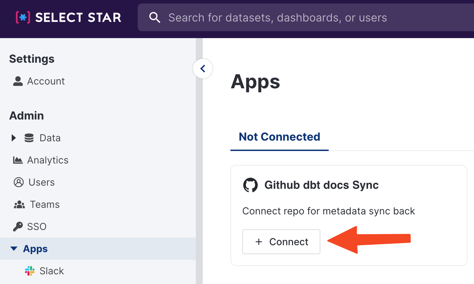474x284 pixels.
Task: Click the Account person icon
Action: pos(18,81)
